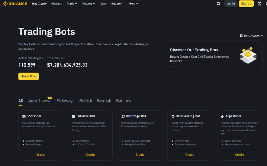Image resolution: width=267 pixels, height=166 pixels.
Task: Click the Trade Now button
Action: tap(29, 76)
